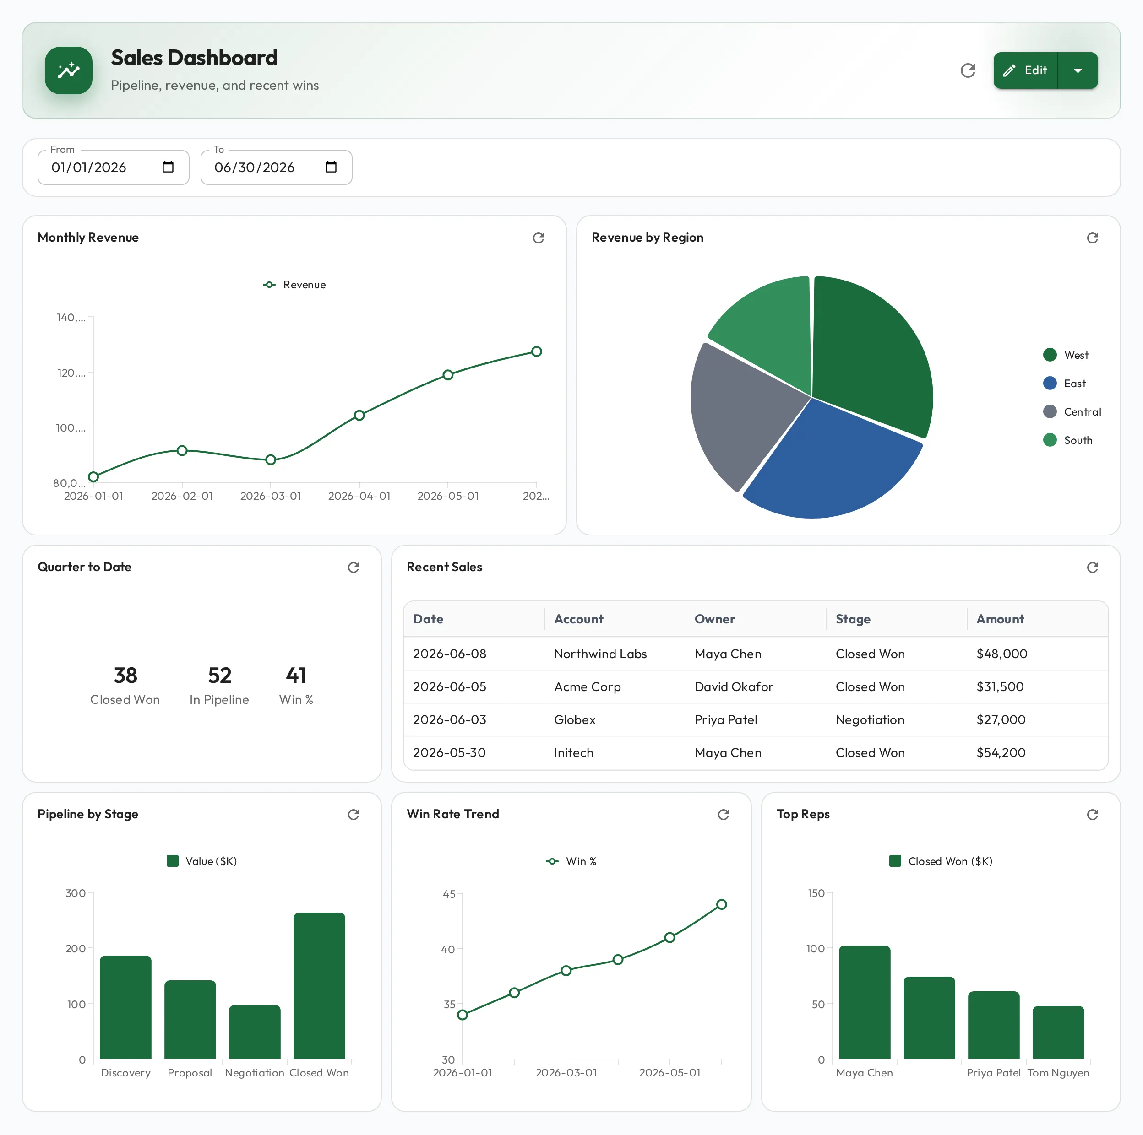Click the Priya Patel bar in Top Reps

tap(994, 1026)
